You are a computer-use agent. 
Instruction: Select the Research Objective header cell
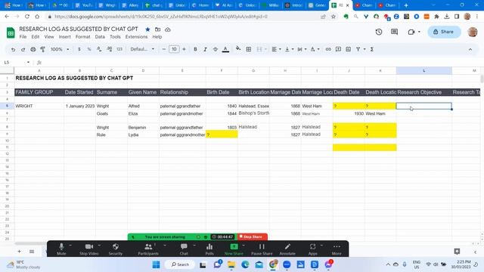(423, 92)
